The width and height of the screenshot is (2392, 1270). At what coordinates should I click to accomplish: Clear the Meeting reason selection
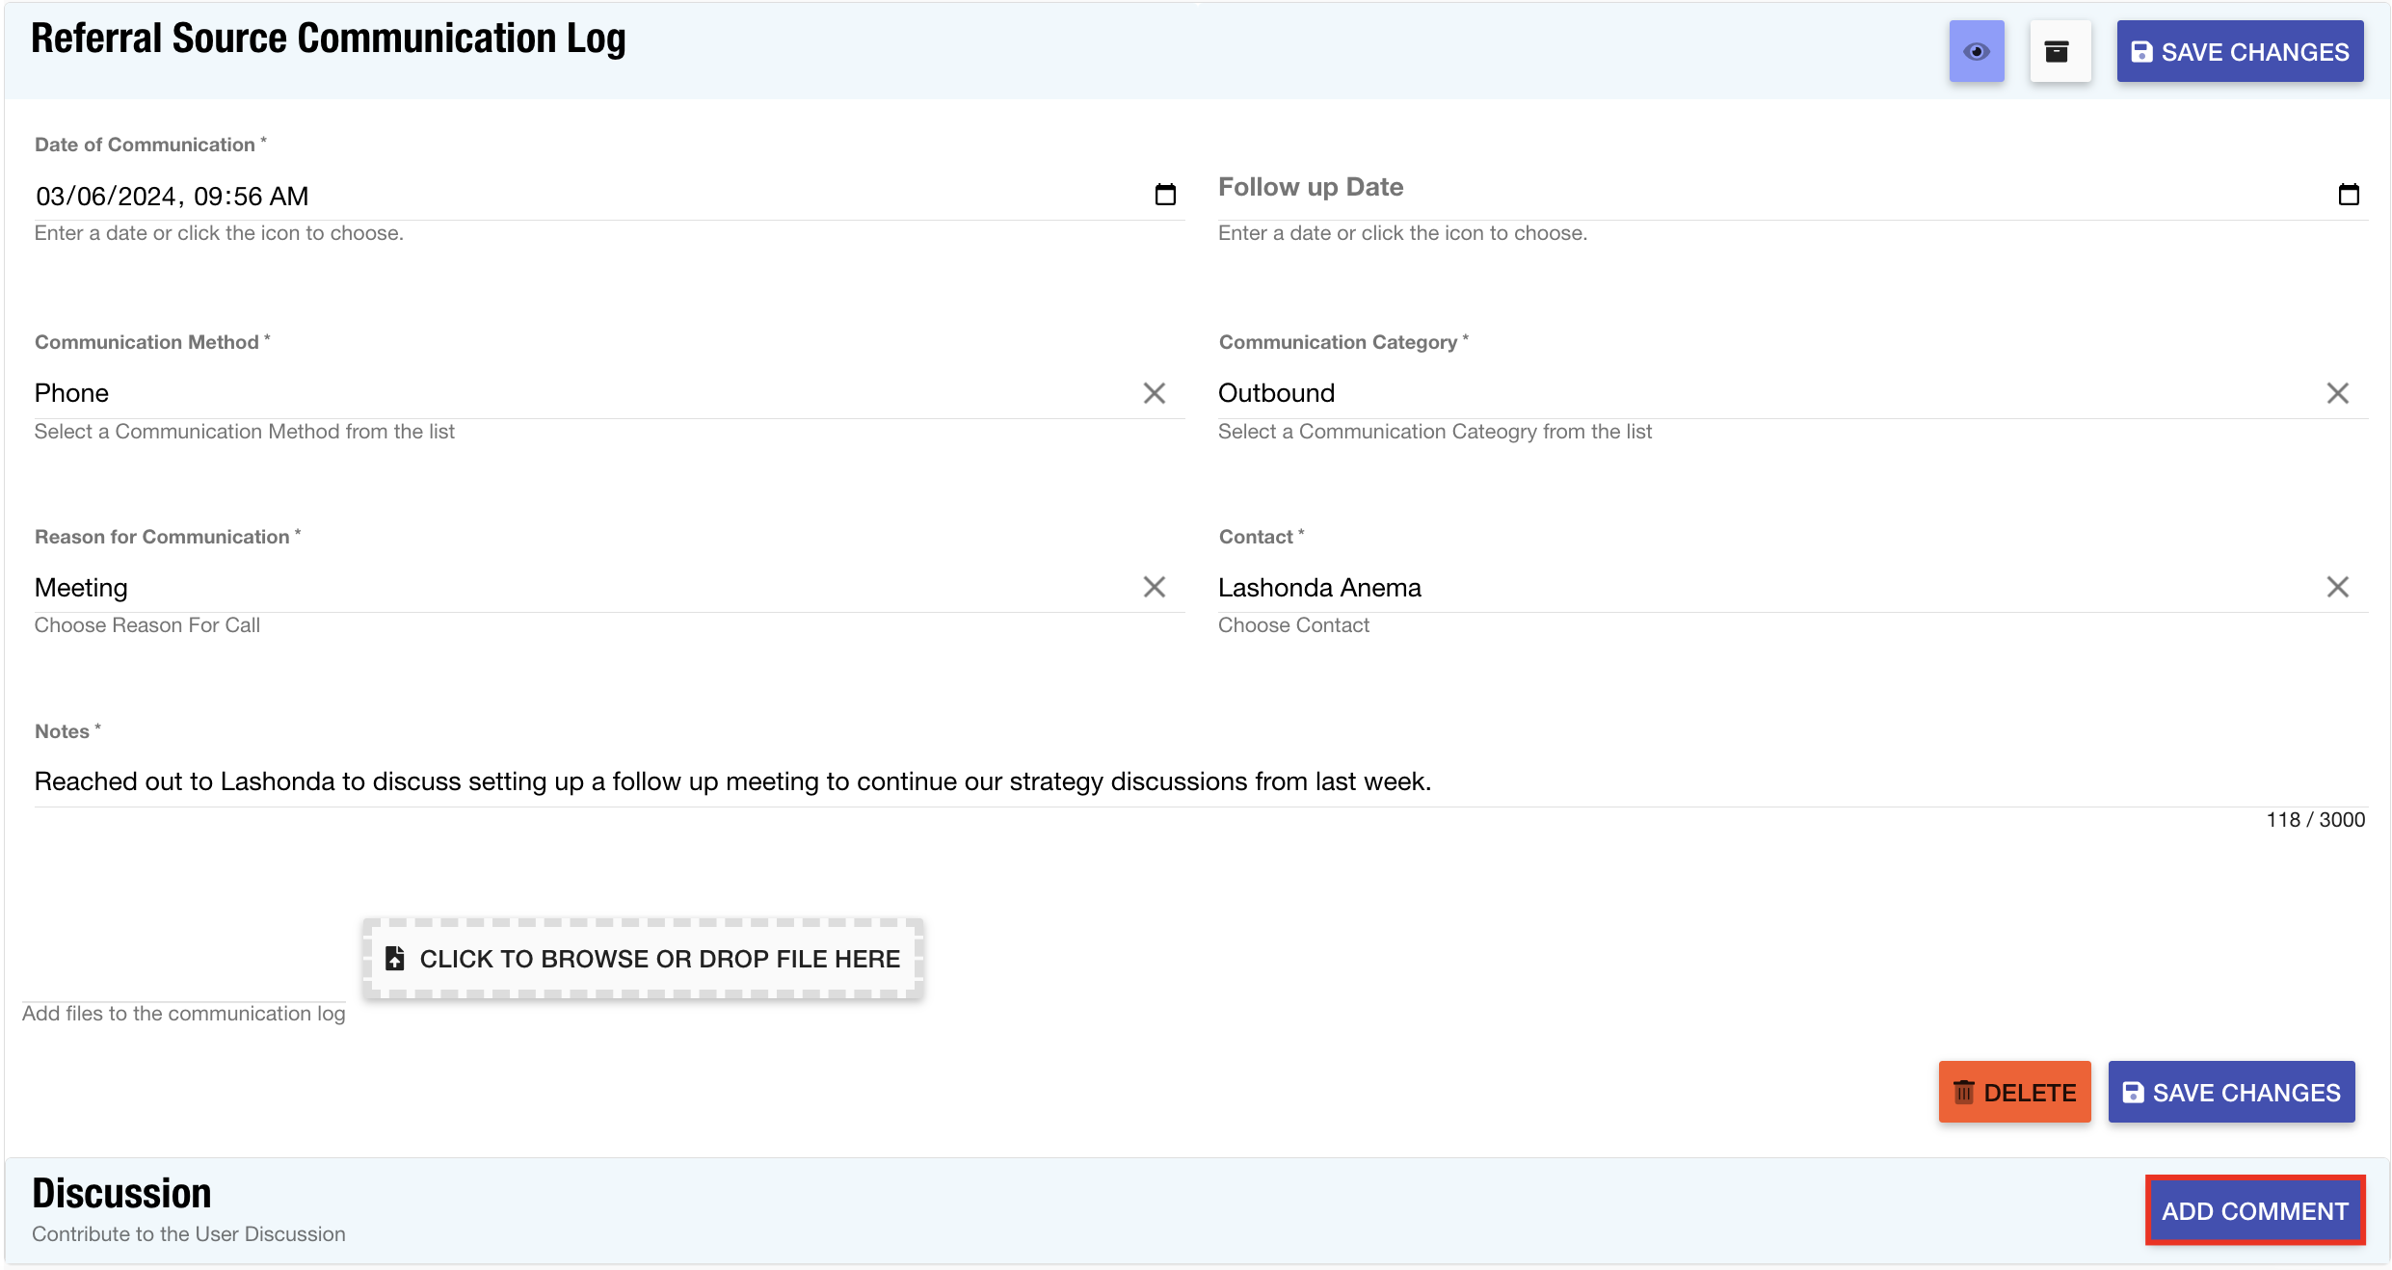[1154, 587]
